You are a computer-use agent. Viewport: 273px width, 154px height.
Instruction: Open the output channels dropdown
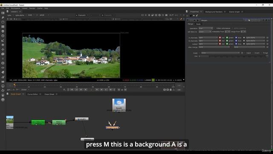click(x=208, y=44)
